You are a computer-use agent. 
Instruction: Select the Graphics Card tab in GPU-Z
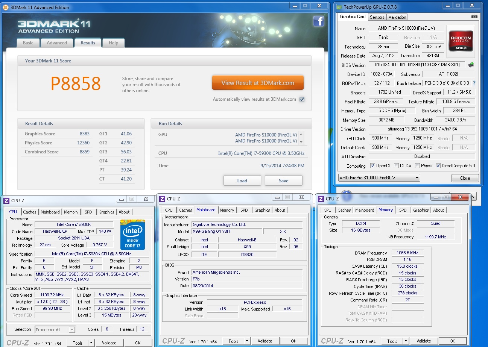pyautogui.click(x=353, y=17)
